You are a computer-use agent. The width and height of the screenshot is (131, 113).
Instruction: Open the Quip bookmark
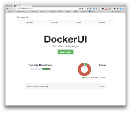(x=60, y=11)
